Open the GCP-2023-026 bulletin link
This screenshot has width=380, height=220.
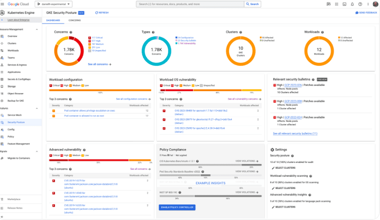tap(293, 85)
